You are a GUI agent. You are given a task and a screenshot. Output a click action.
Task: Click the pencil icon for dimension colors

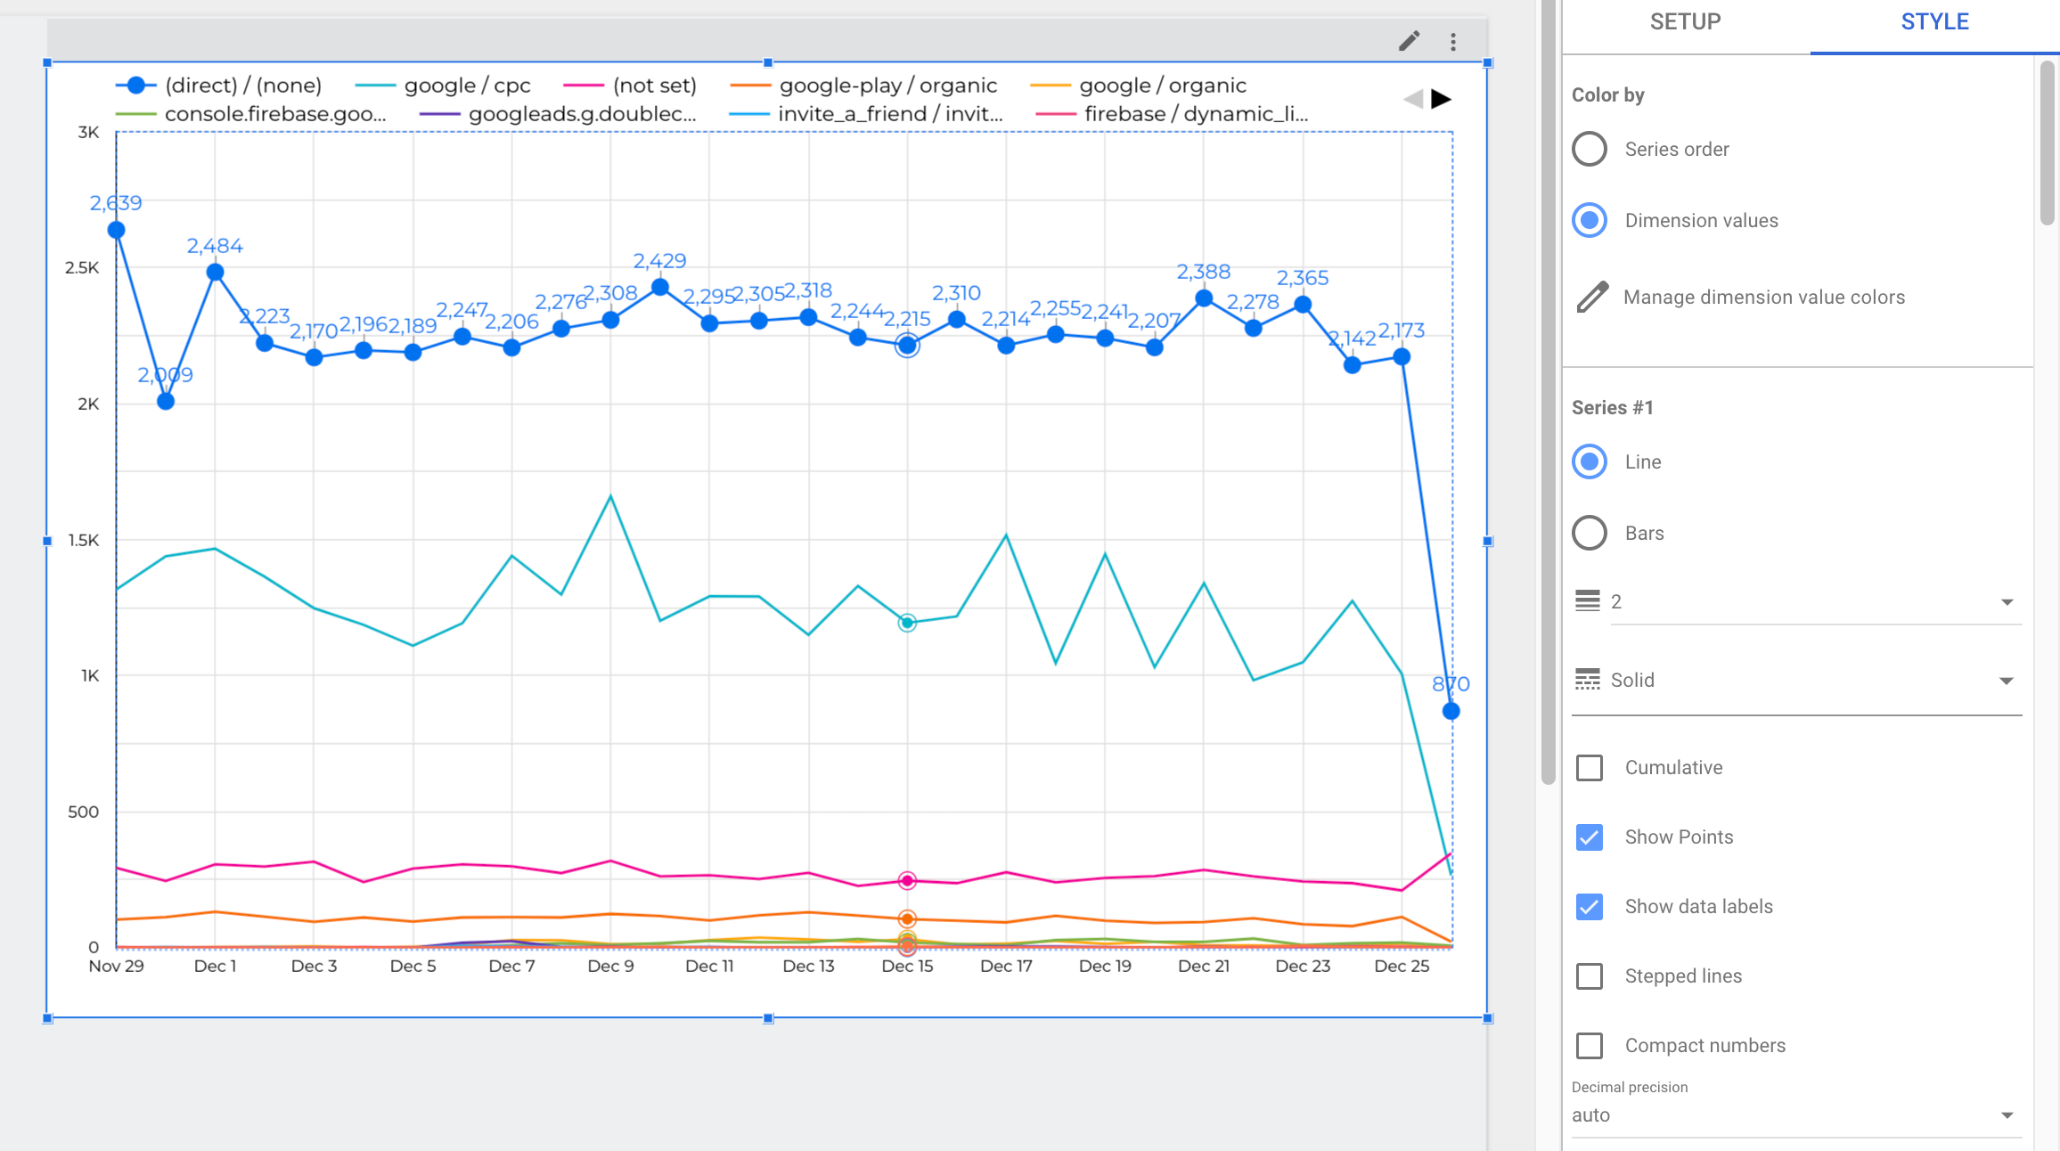1592,297
